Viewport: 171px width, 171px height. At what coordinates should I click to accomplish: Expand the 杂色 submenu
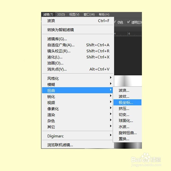click(78, 121)
